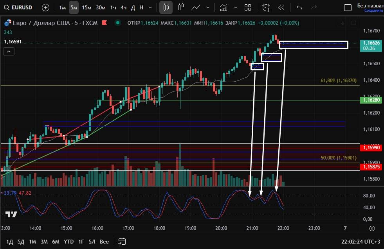
Task: Start bar replay with rewind icon
Action: [x=281, y=7]
